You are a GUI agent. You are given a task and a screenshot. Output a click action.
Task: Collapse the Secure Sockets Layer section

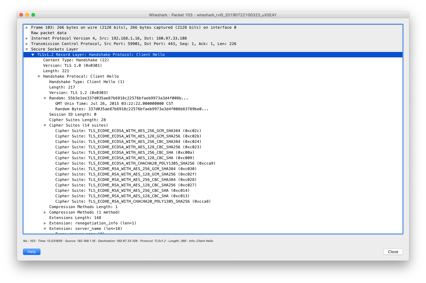point(27,49)
